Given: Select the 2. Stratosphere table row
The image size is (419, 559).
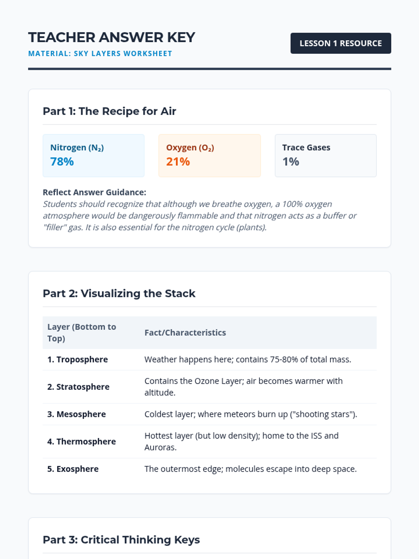Looking at the screenshot, I should coord(209,387).
